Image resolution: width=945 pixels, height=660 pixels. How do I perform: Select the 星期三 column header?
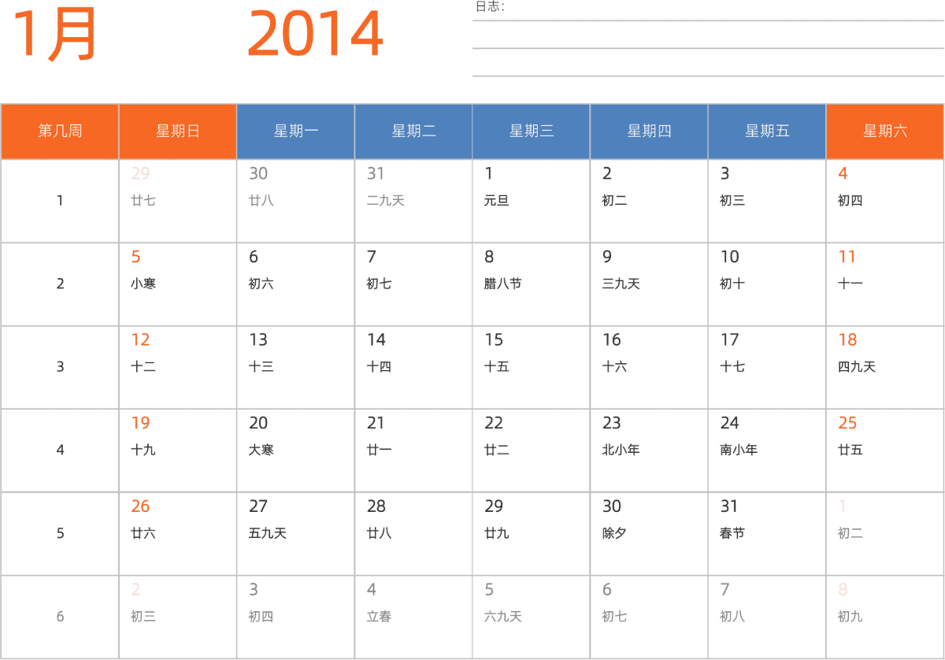(x=531, y=132)
